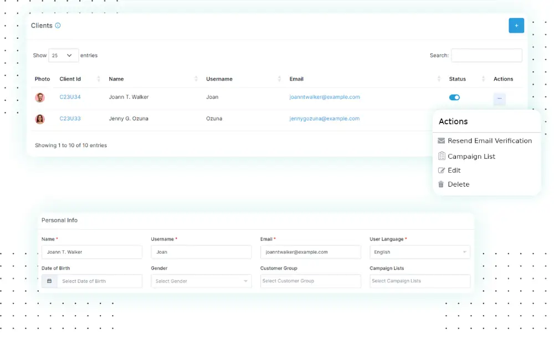
Task: Click the clipboard icon beside Campaign List
Action: (x=442, y=156)
